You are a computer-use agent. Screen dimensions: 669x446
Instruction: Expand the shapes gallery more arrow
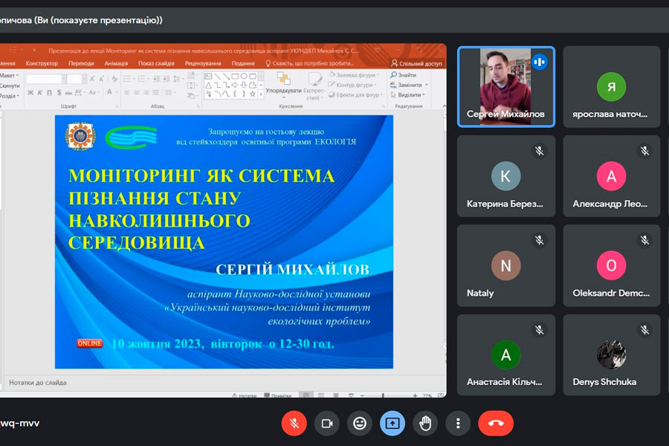261,94
